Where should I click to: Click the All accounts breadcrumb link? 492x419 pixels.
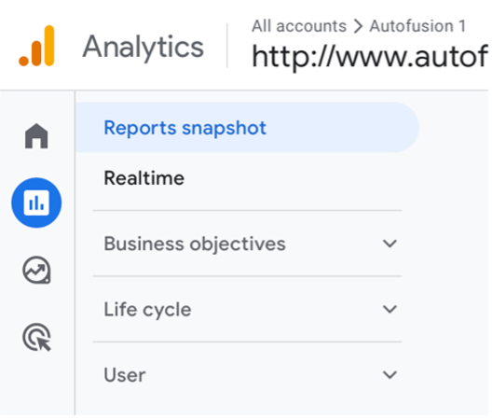[x=299, y=26]
